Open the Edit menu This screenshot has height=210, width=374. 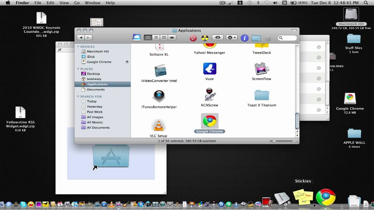coord(50,3)
